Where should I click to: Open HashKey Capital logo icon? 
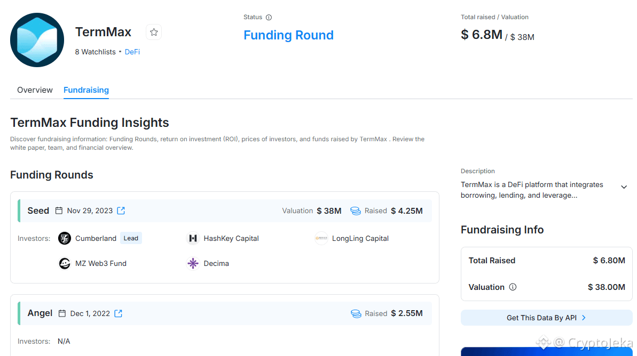click(193, 238)
